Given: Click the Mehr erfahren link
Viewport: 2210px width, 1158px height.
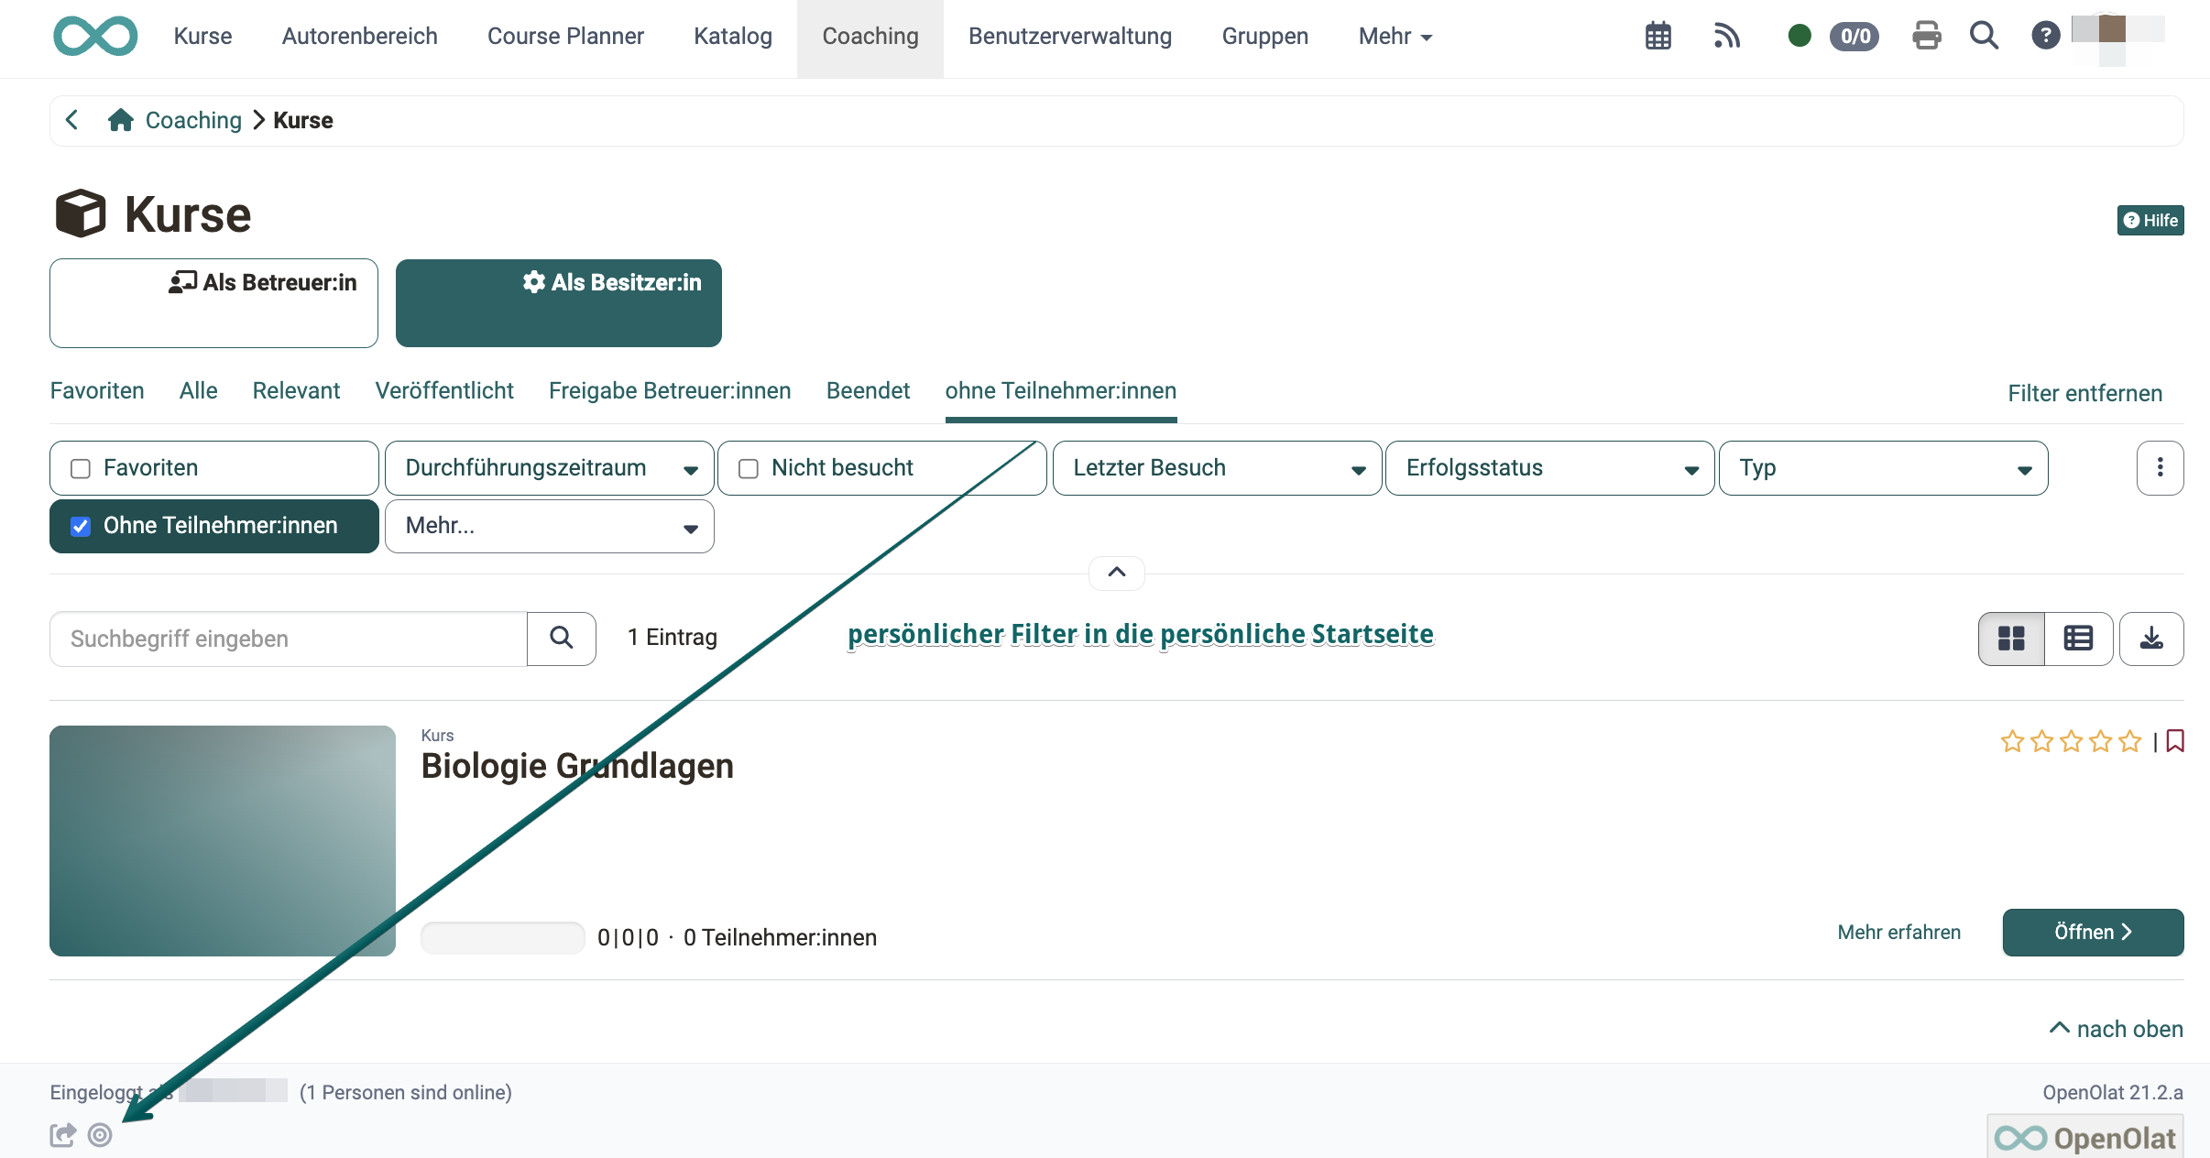Looking at the screenshot, I should click(x=1898, y=933).
